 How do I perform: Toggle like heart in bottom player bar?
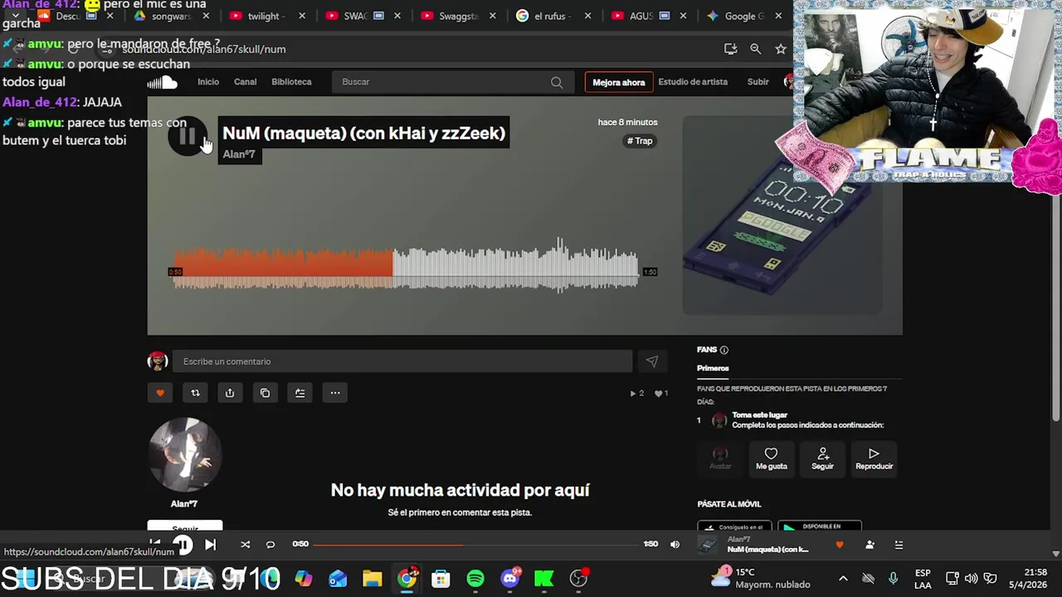840,545
